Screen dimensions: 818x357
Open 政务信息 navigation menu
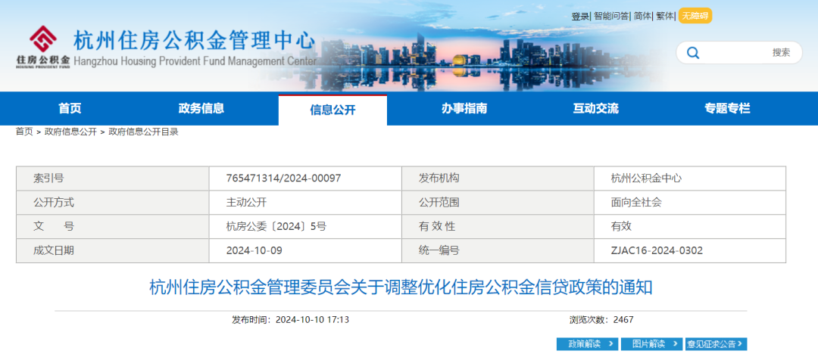coord(201,109)
